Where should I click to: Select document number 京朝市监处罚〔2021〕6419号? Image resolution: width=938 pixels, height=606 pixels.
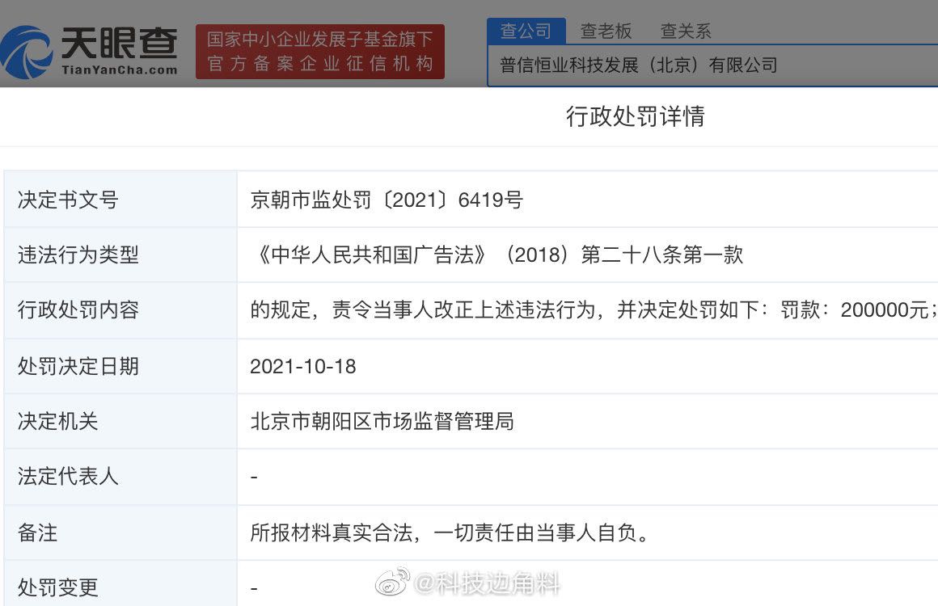tap(387, 200)
